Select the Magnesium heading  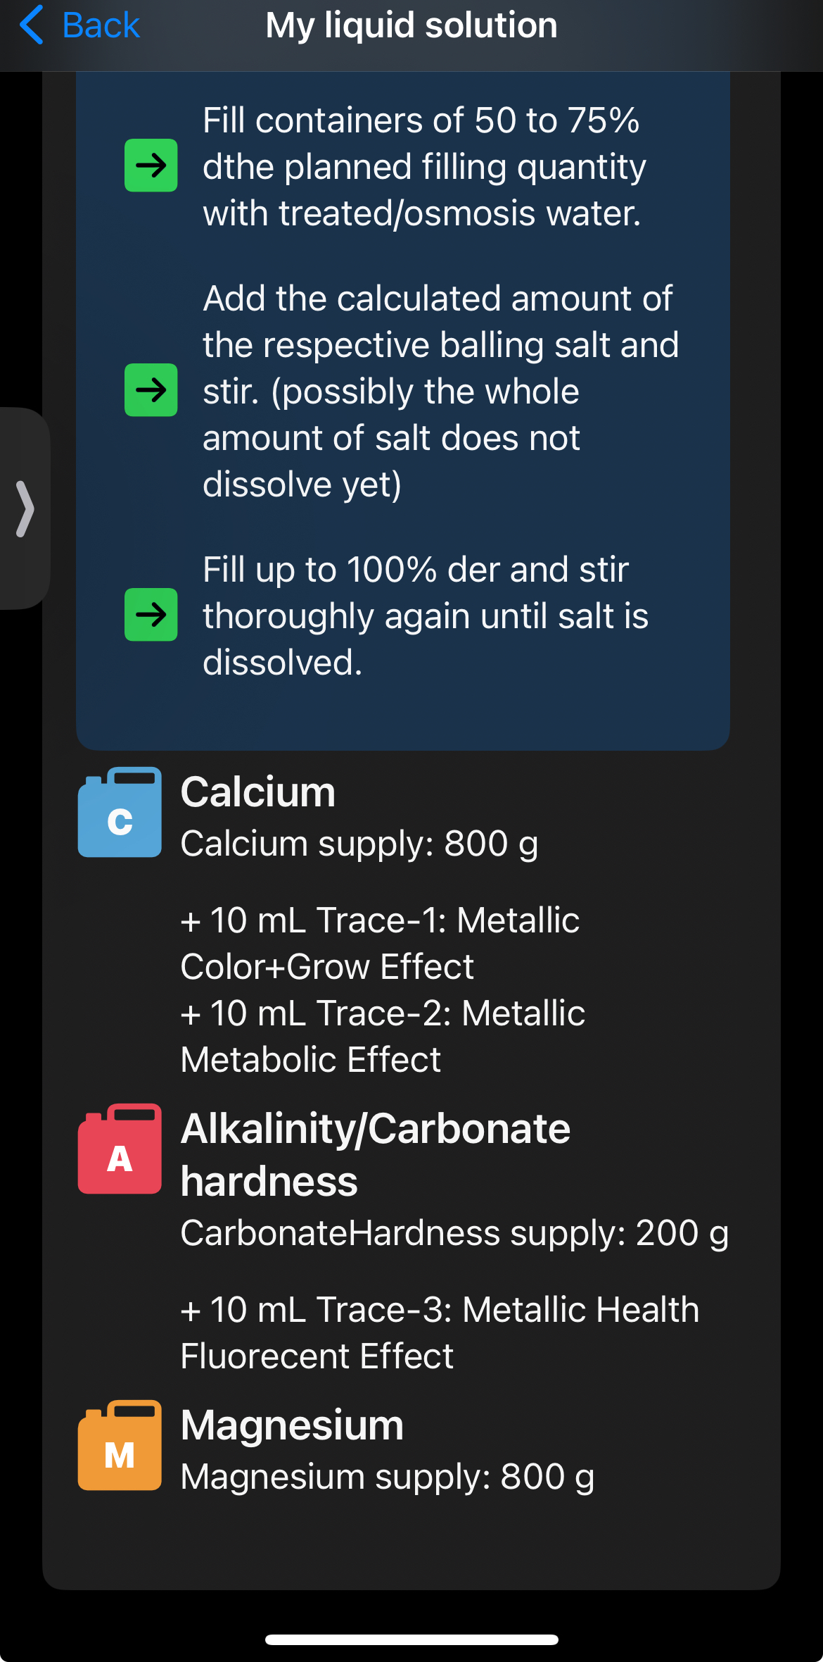(292, 1425)
